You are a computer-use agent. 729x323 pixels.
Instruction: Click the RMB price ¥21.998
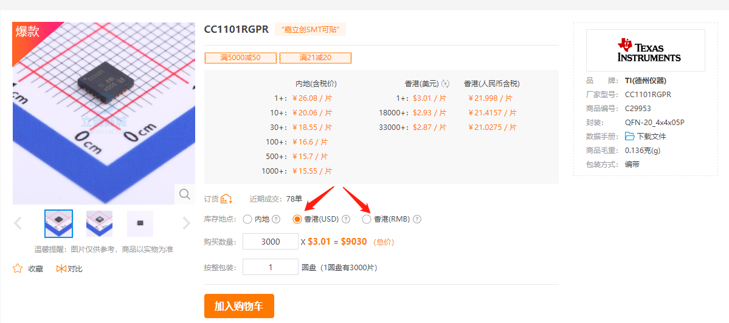(x=490, y=98)
